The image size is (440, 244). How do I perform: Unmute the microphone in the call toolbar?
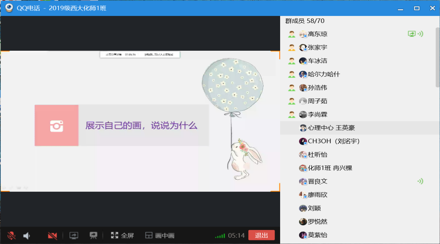click(11, 235)
